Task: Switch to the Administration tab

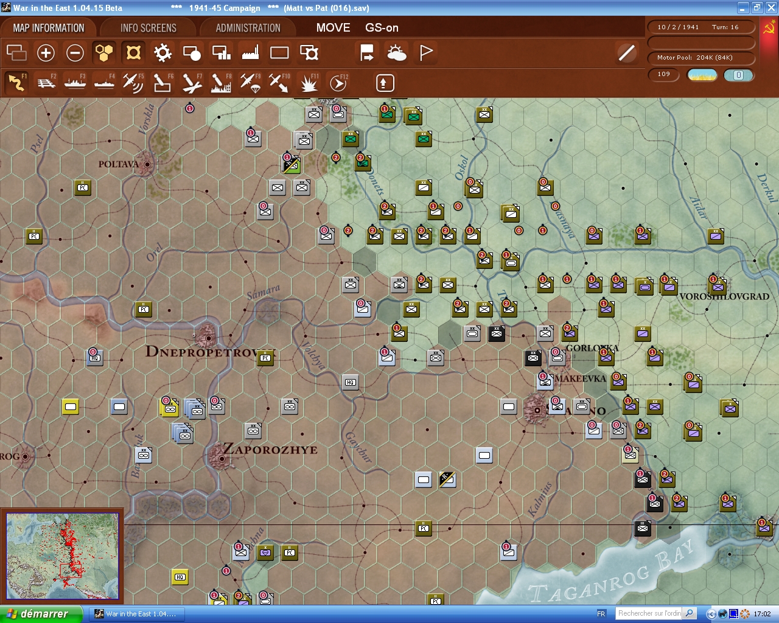Action: tap(248, 28)
